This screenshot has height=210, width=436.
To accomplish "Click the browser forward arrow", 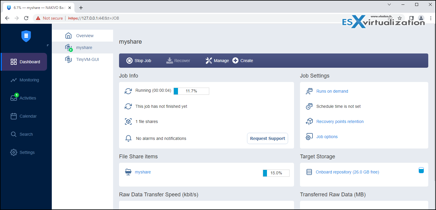I will (17, 18).
